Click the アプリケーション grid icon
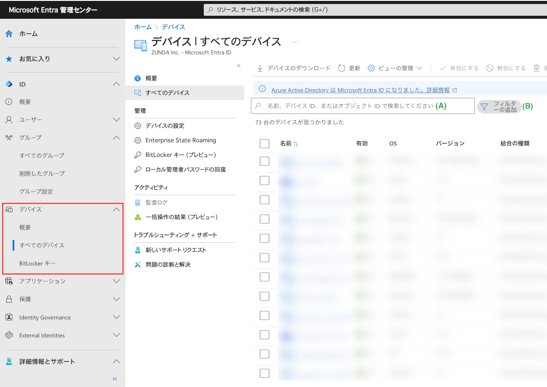 pos(9,281)
